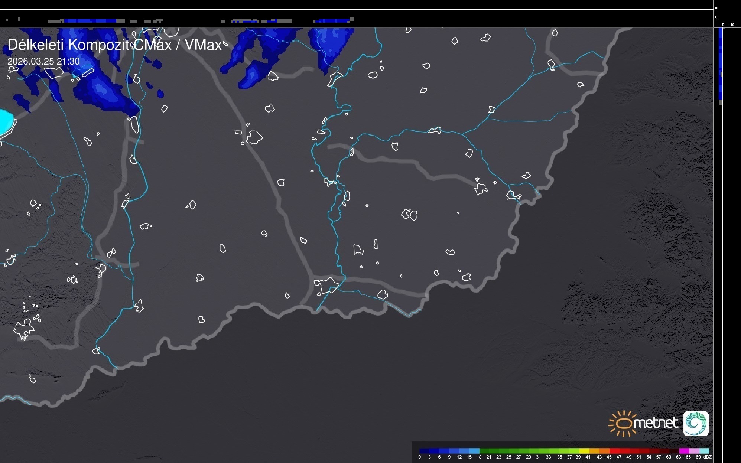Click the 5 label above the right profile panel
The image size is (741, 463).
pyautogui.click(x=723, y=25)
